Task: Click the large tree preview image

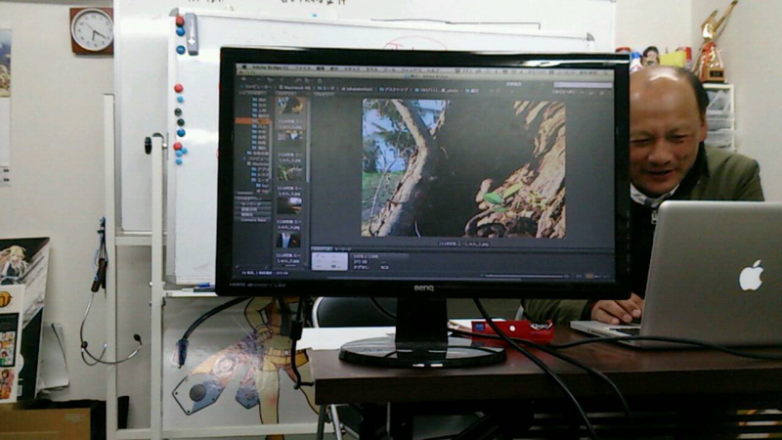Action: [463, 167]
